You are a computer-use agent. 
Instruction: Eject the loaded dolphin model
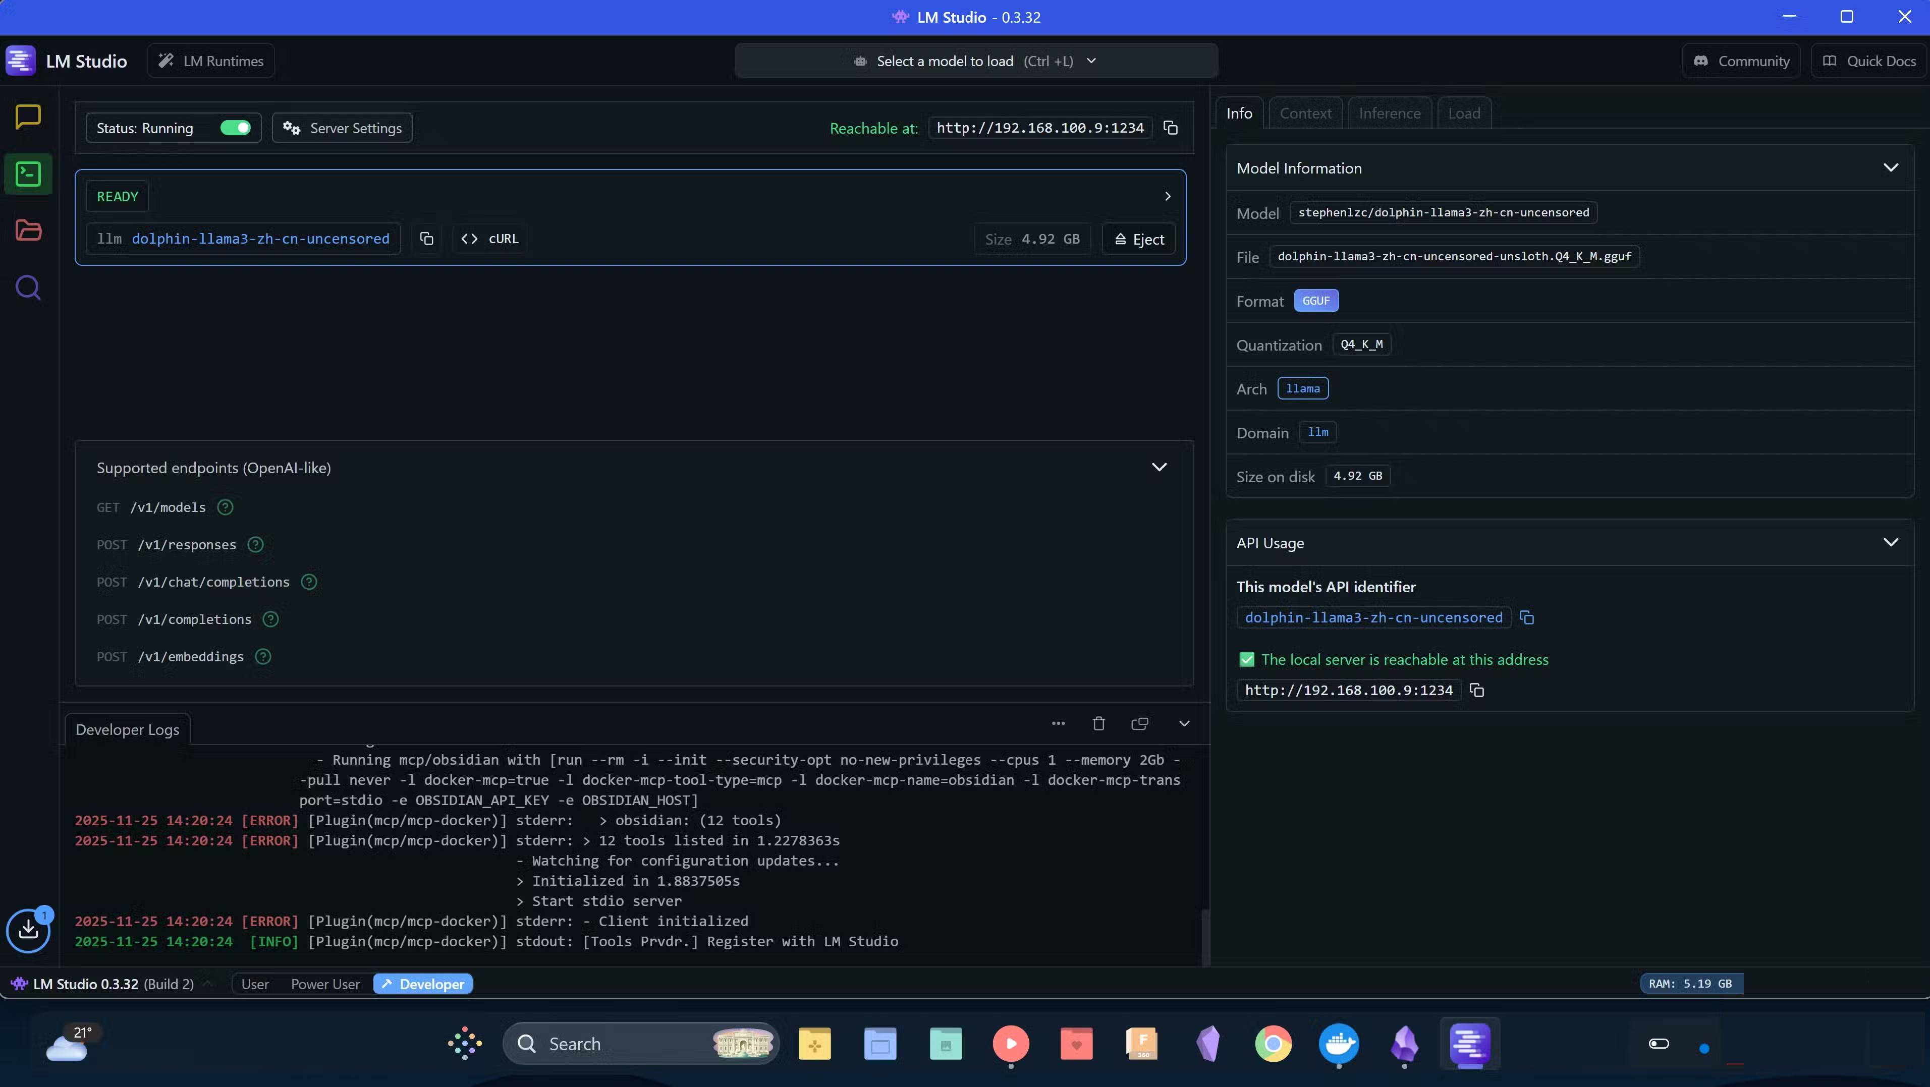pyautogui.click(x=1138, y=238)
